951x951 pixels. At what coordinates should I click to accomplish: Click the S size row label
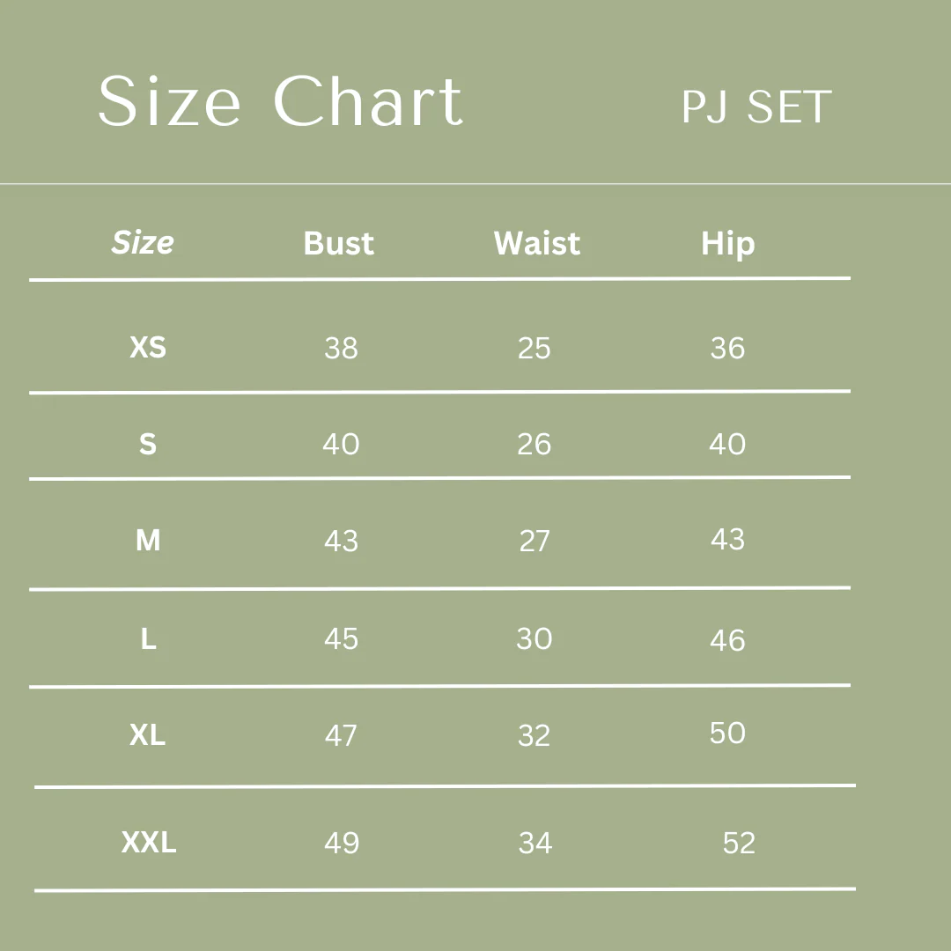click(x=148, y=445)
